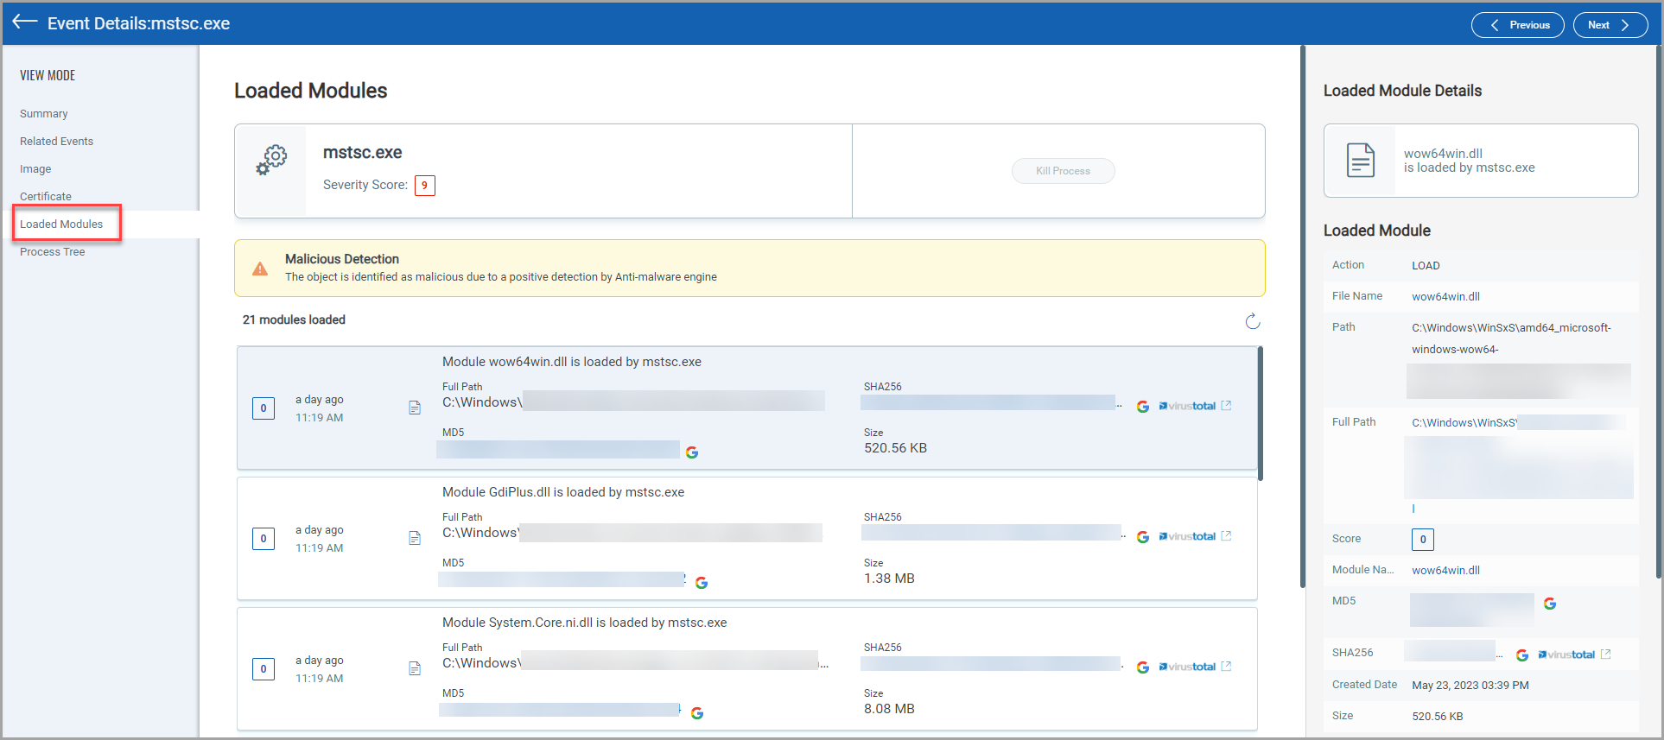Click the 8.08 MB size value
This screenshot has width=1664, height=740.
(889, 709)
